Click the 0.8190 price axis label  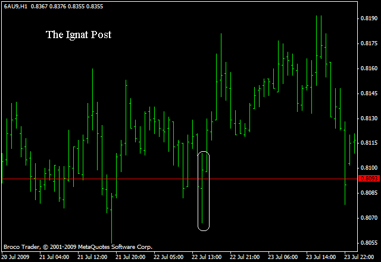click(x=369, y=18)
